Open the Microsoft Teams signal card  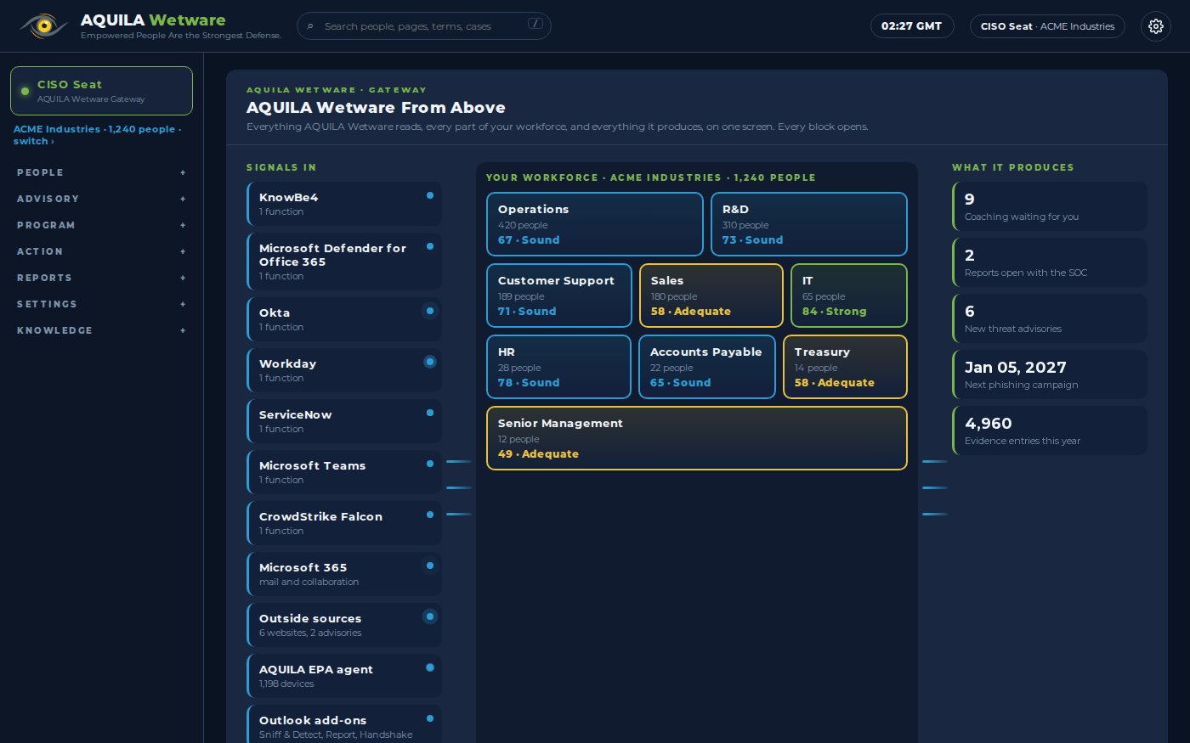click(344, 472)
